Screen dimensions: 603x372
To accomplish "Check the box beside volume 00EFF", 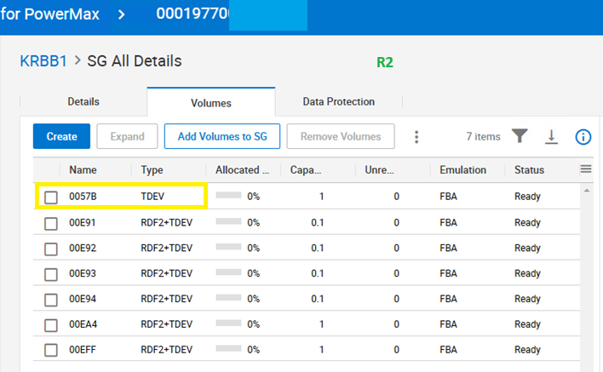I will coord(51,350).
